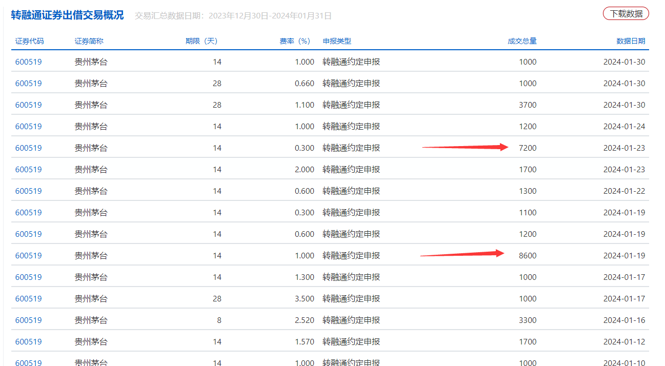665x366 pixels.
Task: Sort by the 证券代码 column header
Action: point(29,41)
